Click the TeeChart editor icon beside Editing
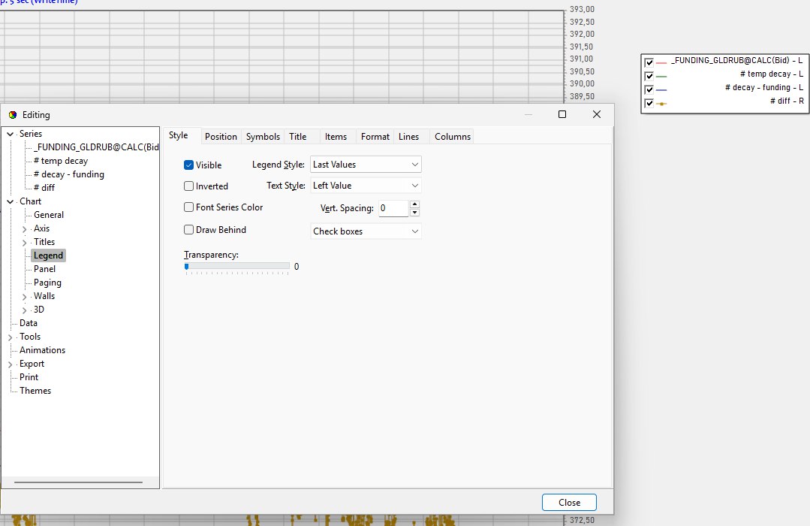Viewport: 810px width, 526px height. tap(13, 115)
